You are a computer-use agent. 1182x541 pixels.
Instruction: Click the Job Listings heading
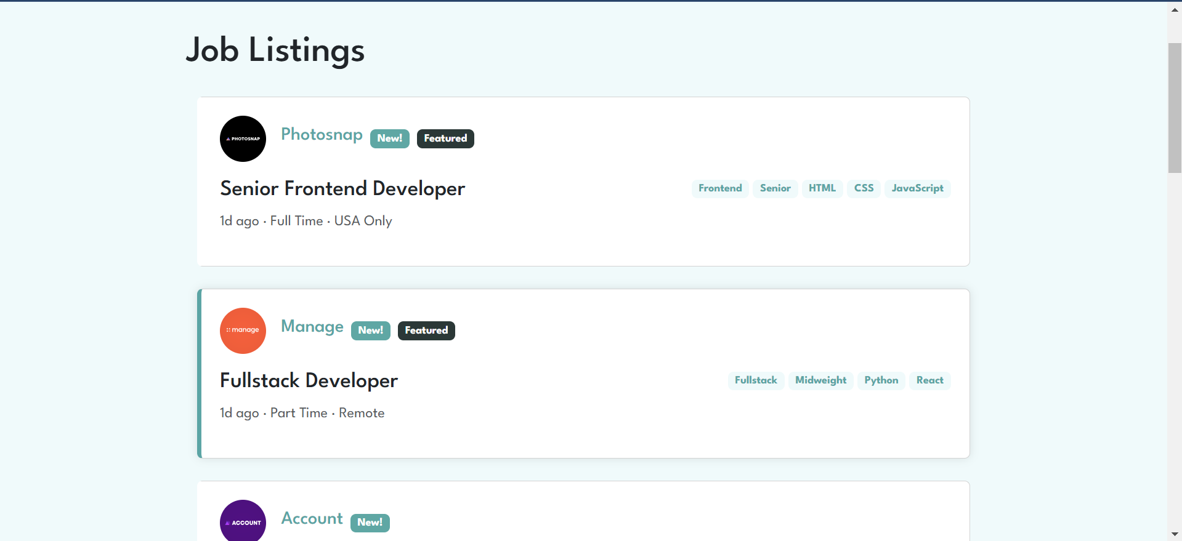pyautogui.click(x=275, y=50)
